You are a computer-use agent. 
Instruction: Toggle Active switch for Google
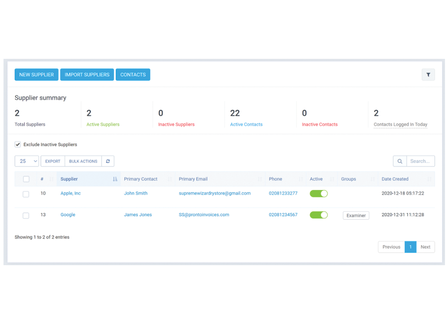pyautogui.click(x=319, y=215)
